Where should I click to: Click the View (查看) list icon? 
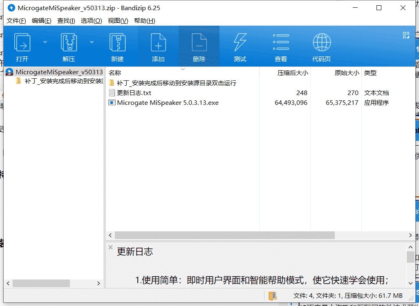point(281,42)
